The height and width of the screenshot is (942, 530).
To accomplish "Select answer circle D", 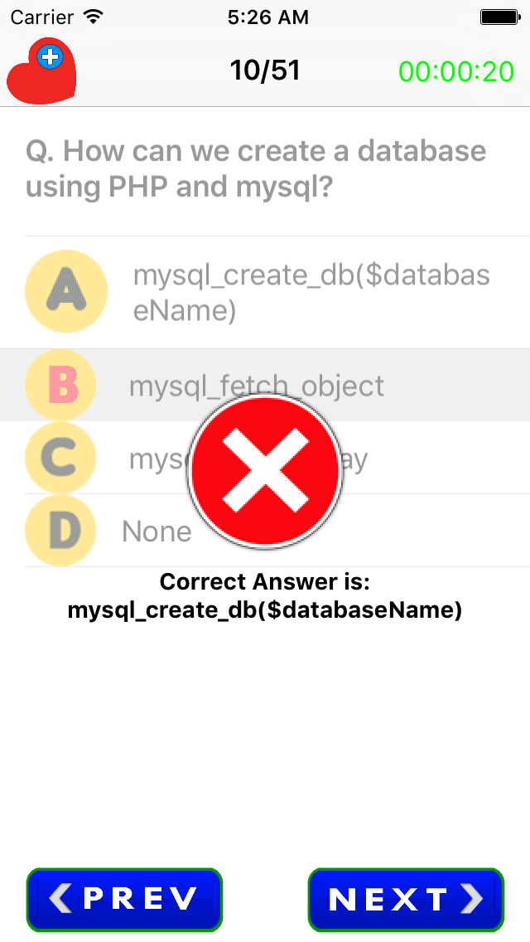I will [61, 531].
